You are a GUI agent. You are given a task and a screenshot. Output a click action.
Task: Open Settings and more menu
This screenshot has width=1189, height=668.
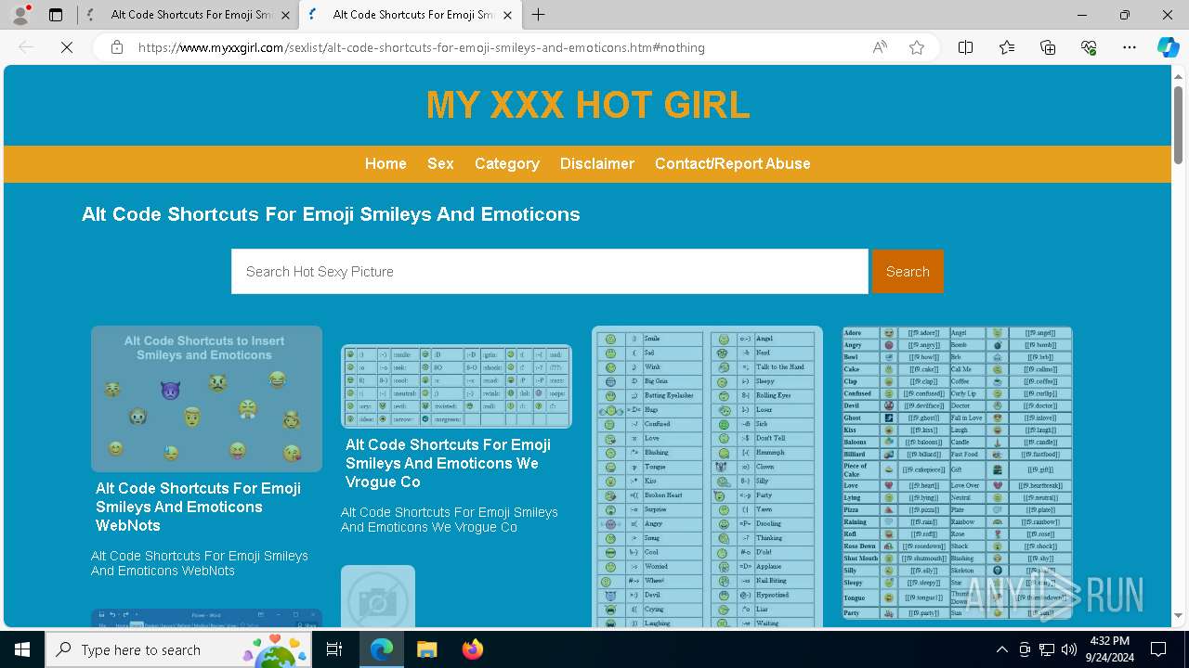pyautogui.click(x=1130, y=47)
